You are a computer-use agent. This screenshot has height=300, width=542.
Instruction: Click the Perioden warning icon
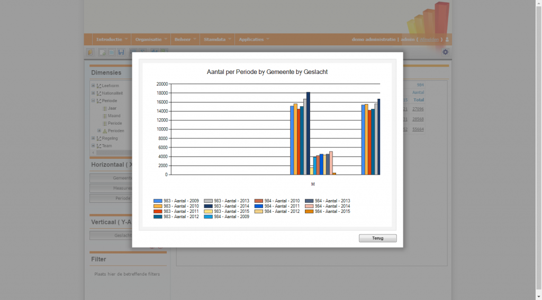[105, 130]
